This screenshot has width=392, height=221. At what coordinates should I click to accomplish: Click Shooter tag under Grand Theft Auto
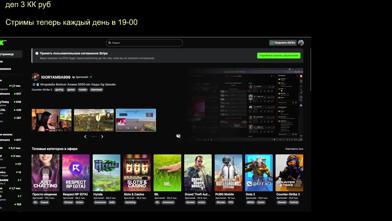(190, 202)
